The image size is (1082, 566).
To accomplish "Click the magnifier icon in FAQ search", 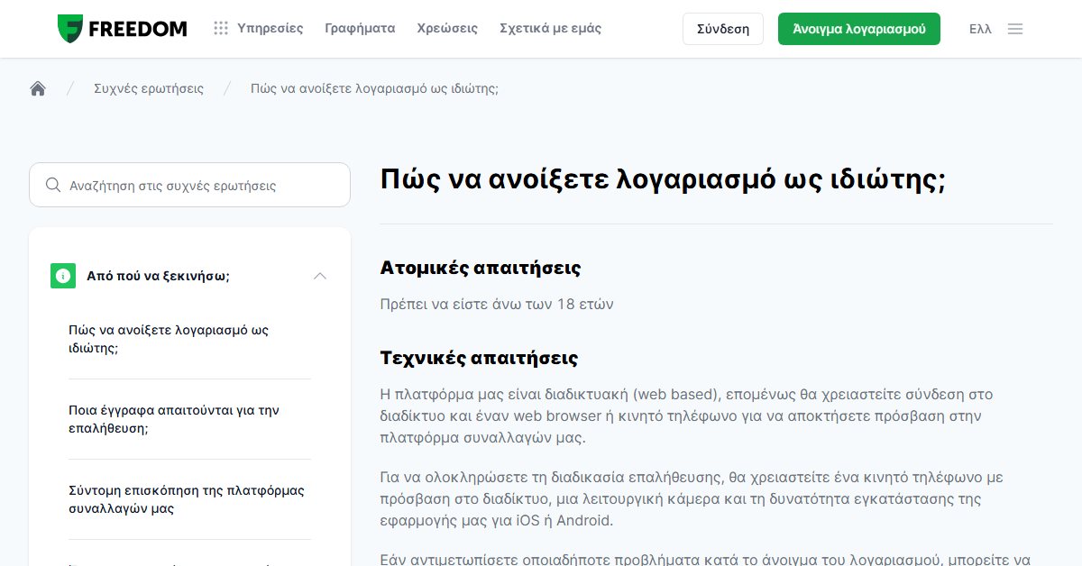I will pos(53,186).
